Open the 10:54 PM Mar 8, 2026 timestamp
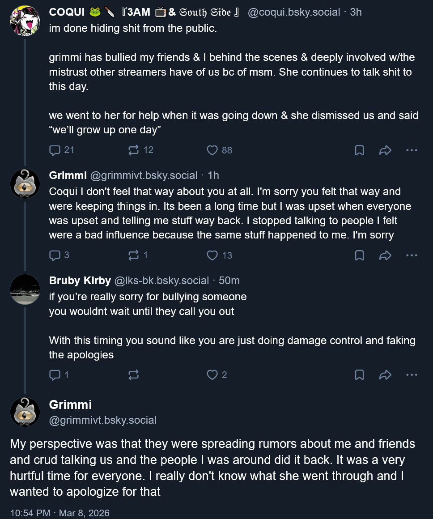 (x=59, y=513)
